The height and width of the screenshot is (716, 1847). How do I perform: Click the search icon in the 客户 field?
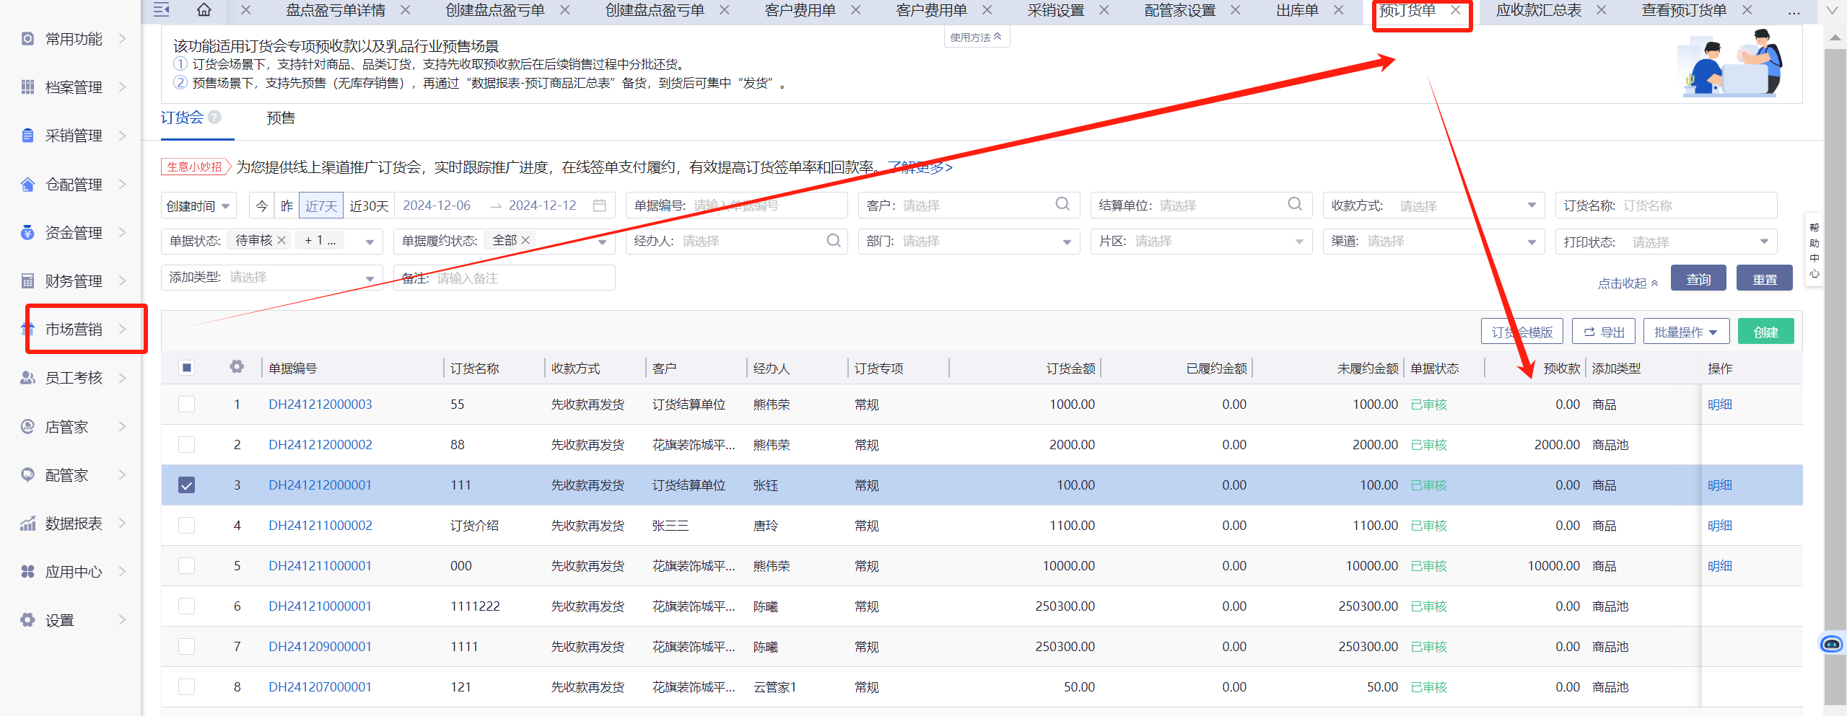(1062, 205)
